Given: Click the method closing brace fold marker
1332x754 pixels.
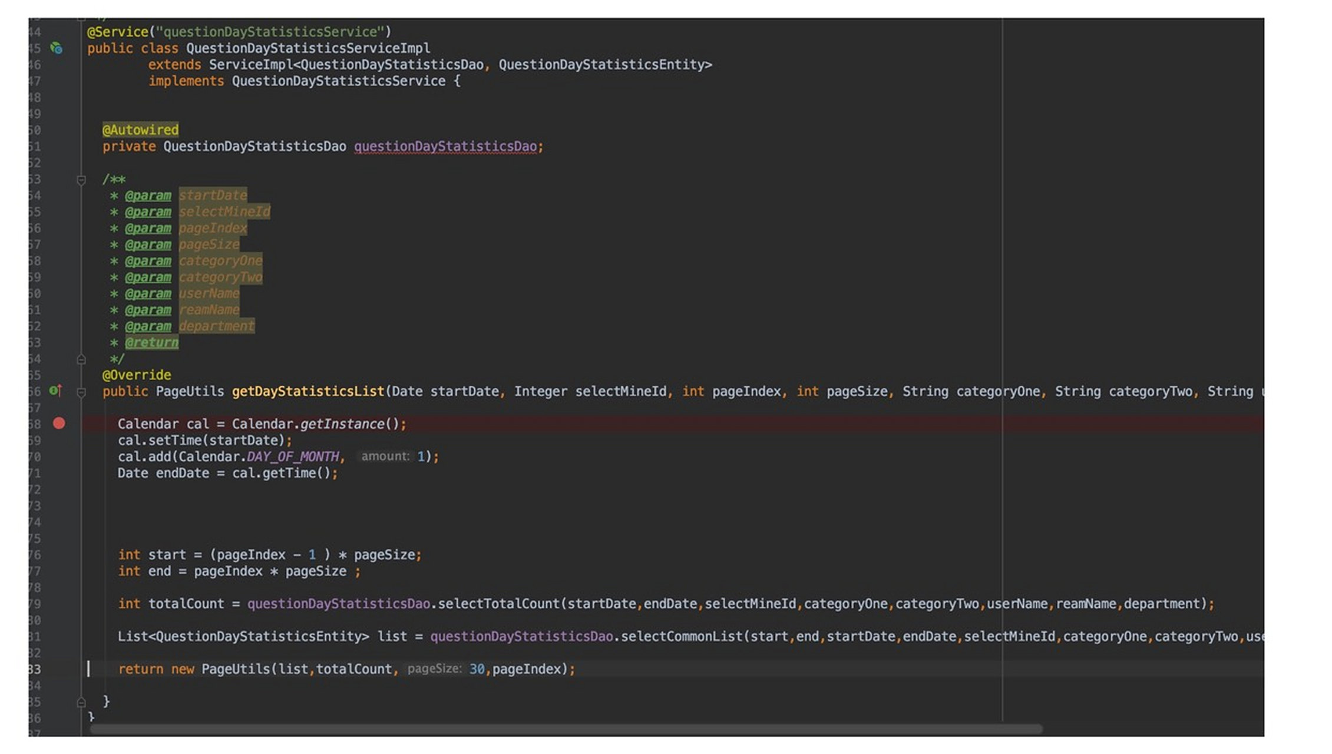Looking at the screenshot, I should tap(81, 702).
